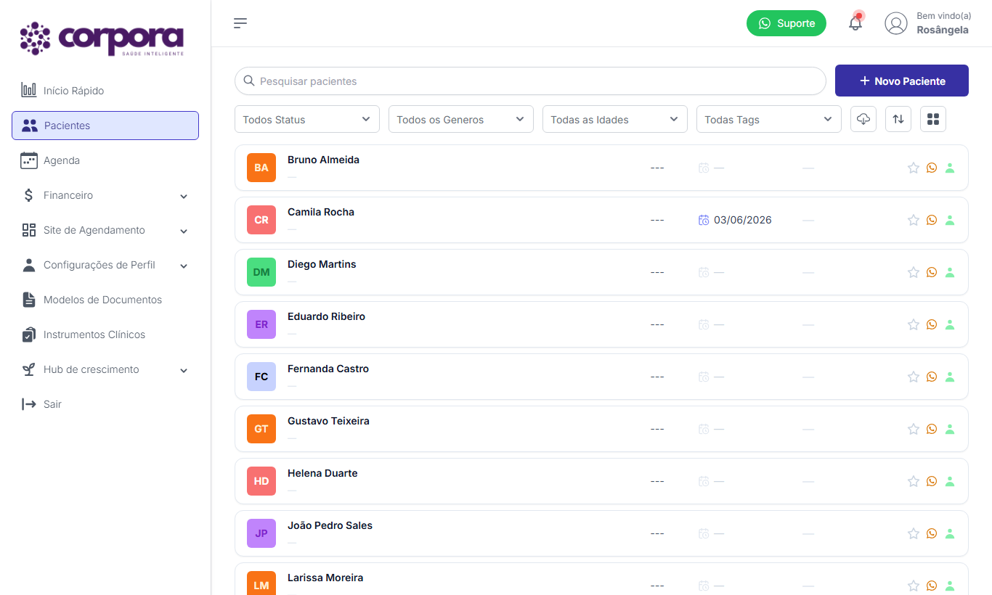Open the user profile avatar icon
Image resolution: width=992 pixels, height=595 pixels.
(896, 23)
